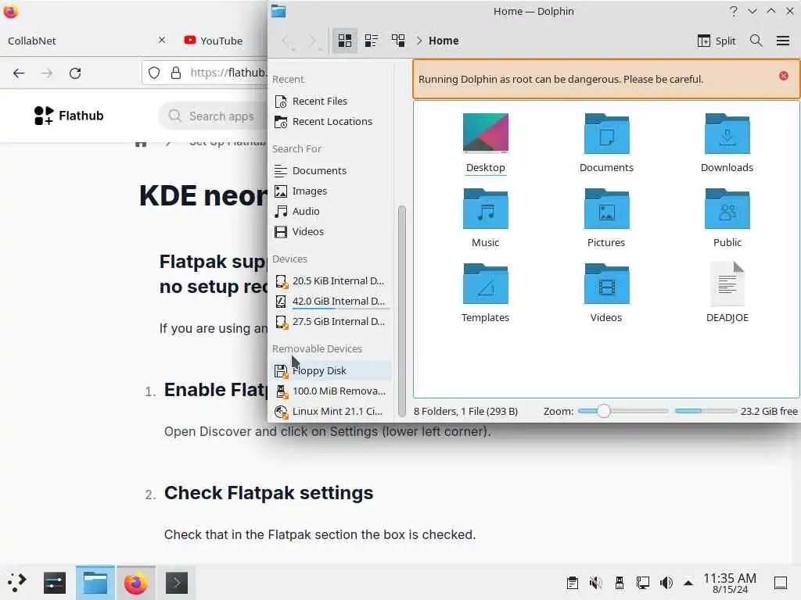Viewport: 801px width, 600px height.
Task: Click Dolphin window icon in title bar
Action: (x=278, y=11)
